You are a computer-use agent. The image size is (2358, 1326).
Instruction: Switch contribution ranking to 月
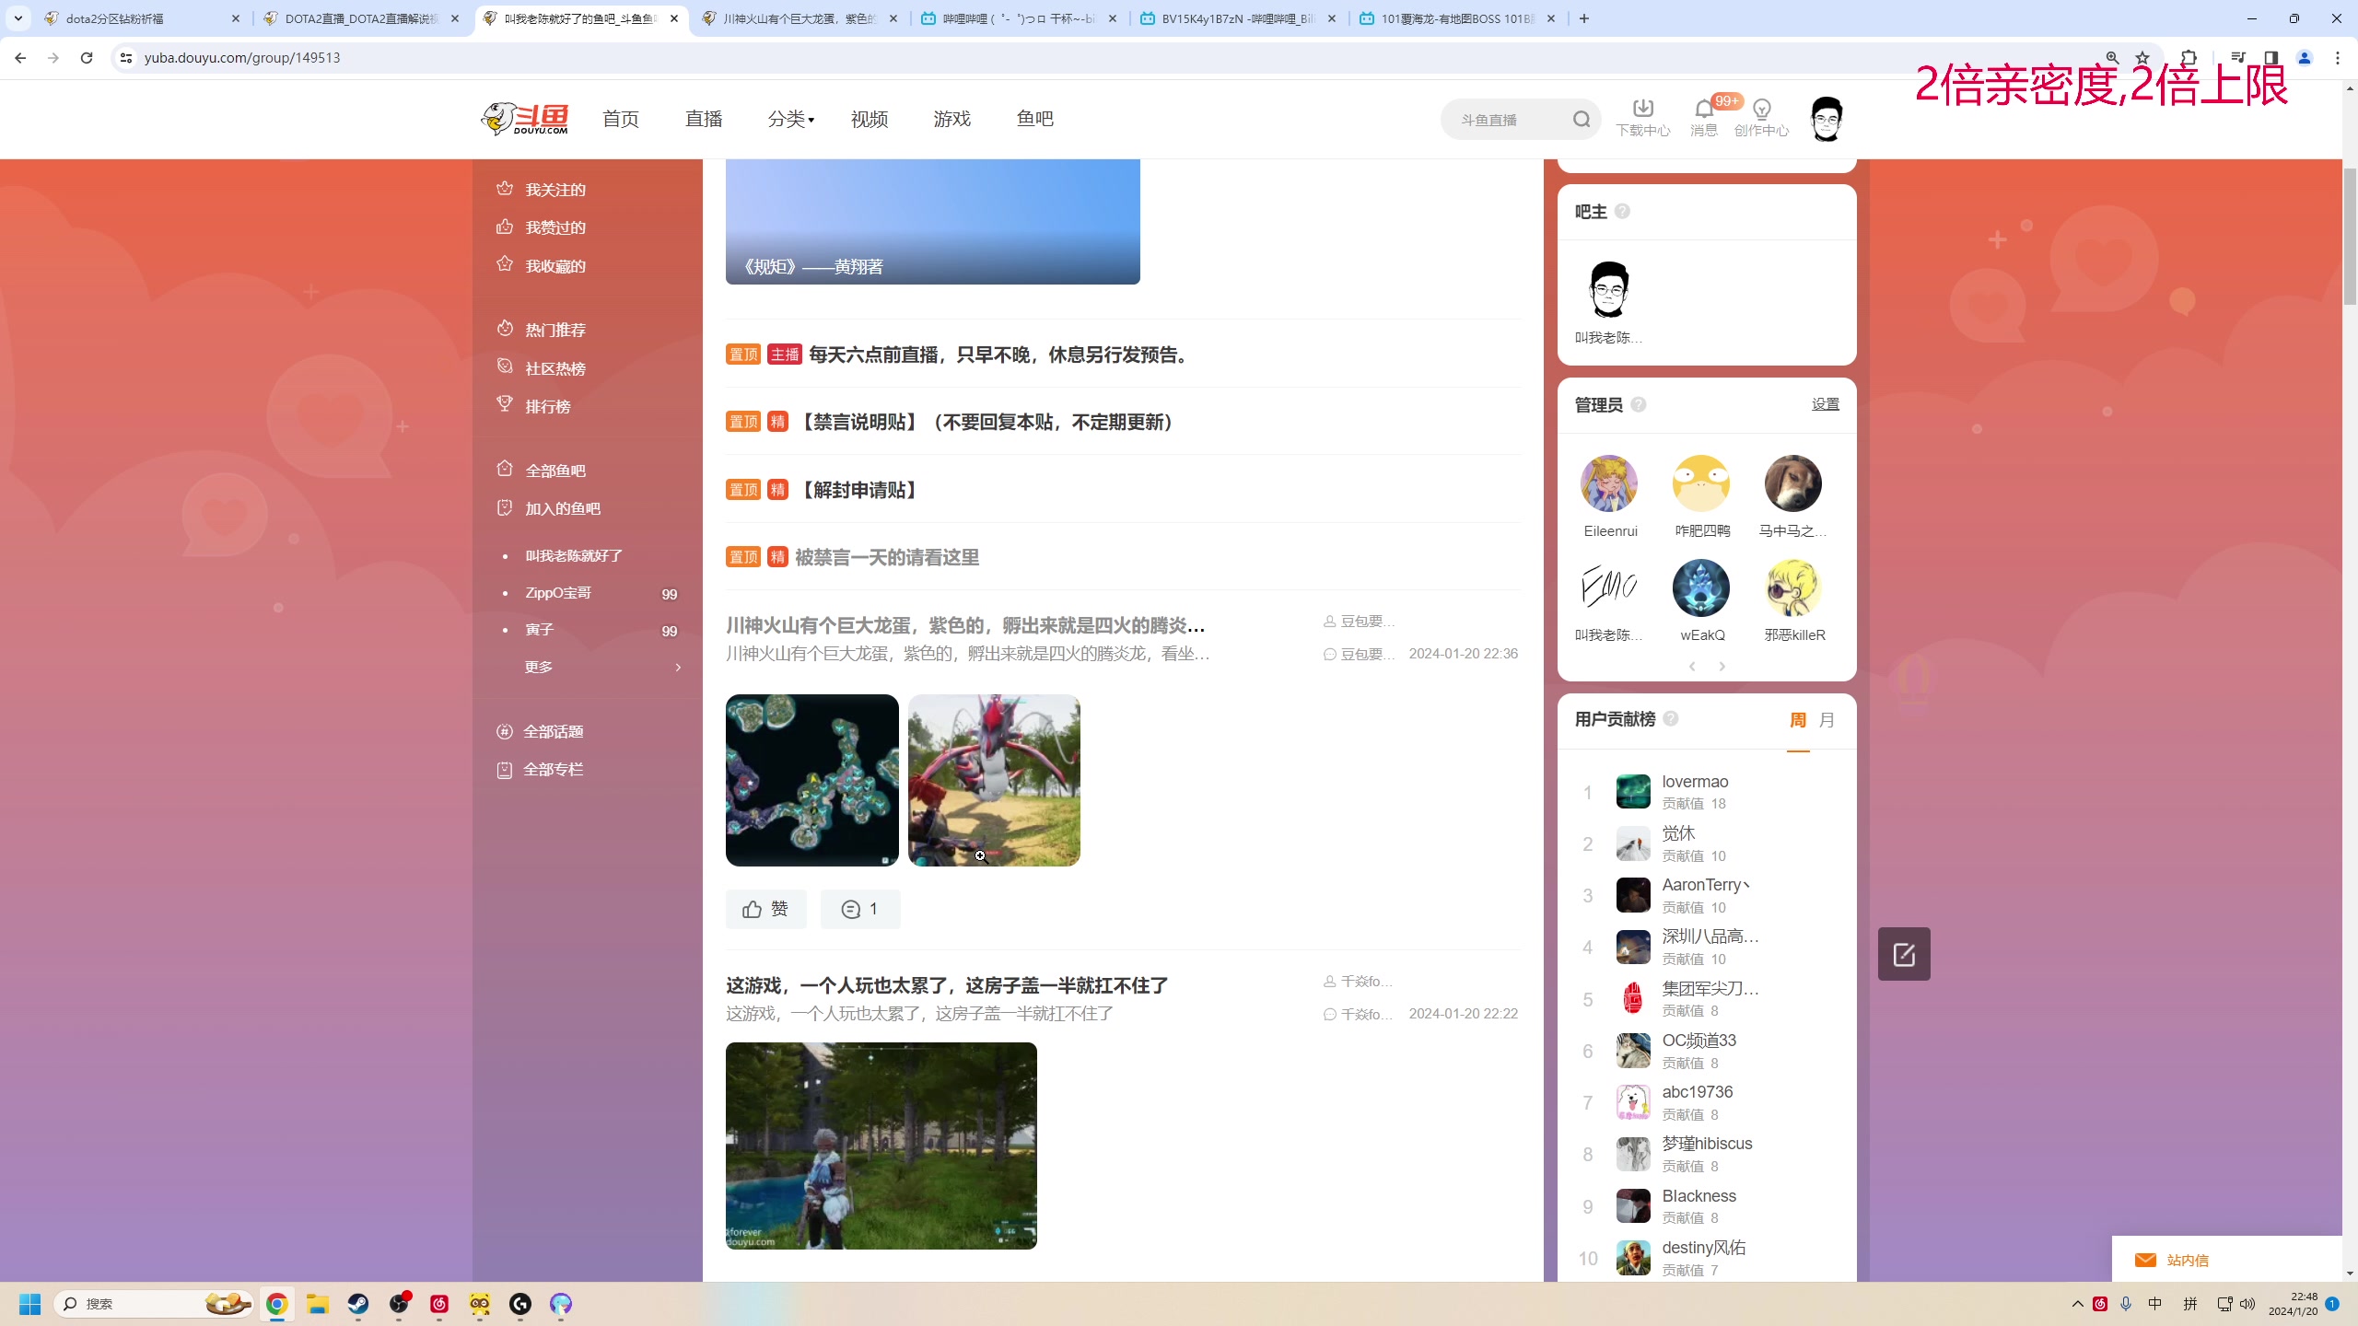1827,720
